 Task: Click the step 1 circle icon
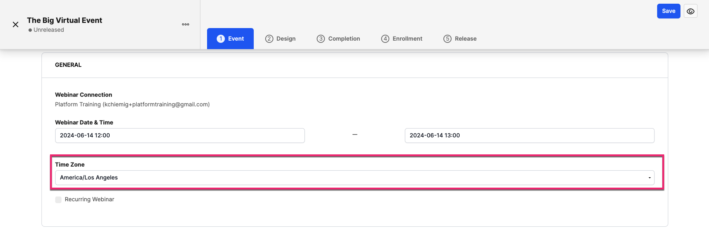pyautogui.click(x=221, y=39)
